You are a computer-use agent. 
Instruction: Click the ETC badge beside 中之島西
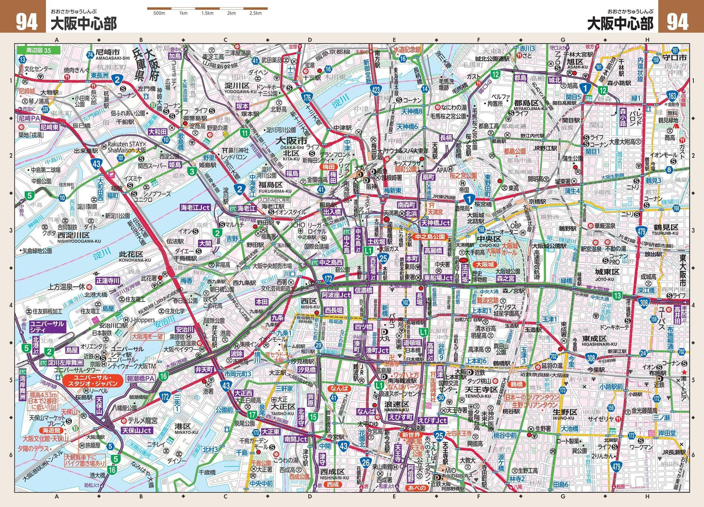click(315, 263)
